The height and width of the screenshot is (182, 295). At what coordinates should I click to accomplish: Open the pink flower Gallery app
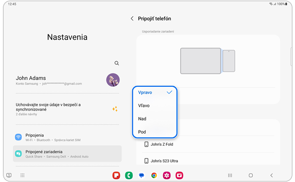[x=167, y=176]
